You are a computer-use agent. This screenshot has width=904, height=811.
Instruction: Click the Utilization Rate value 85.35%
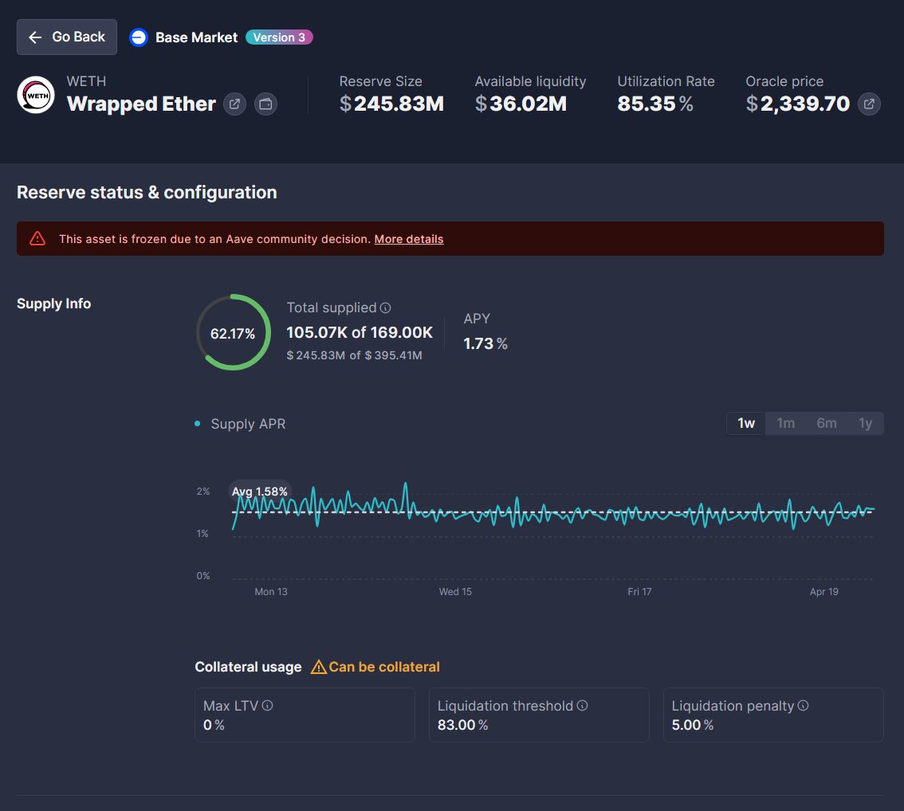point(655,104)
